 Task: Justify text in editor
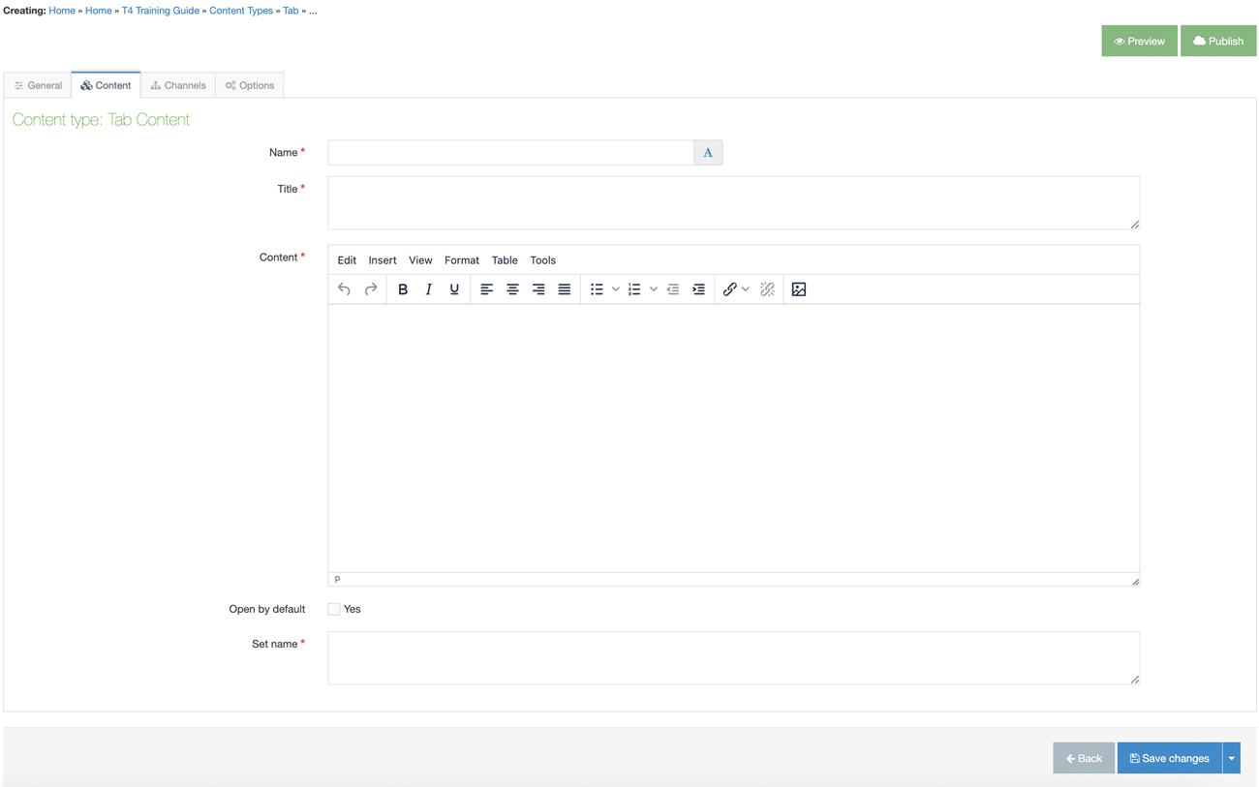(565, 289)
